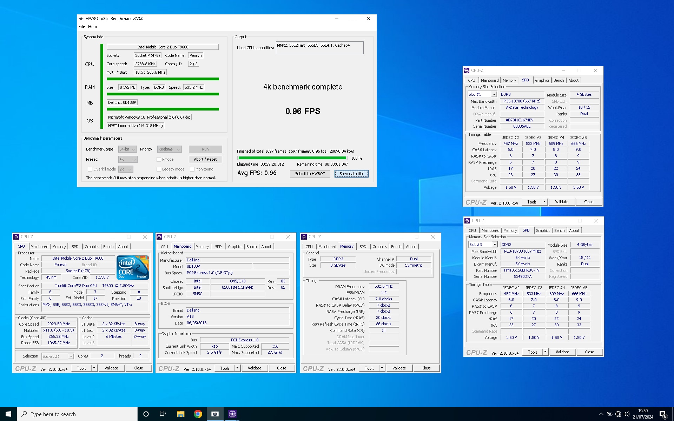Click Validate in Processor CPU-Z window

(x=111, y=368)
